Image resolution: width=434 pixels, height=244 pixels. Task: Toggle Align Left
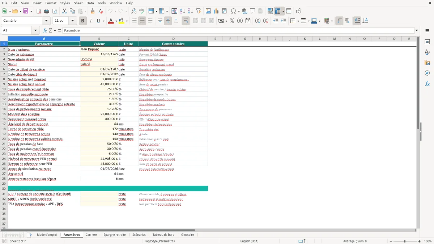(x=134, y=21)
